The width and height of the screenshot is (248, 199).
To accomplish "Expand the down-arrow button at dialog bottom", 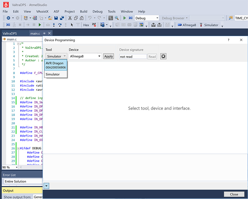I will point(46,186).
